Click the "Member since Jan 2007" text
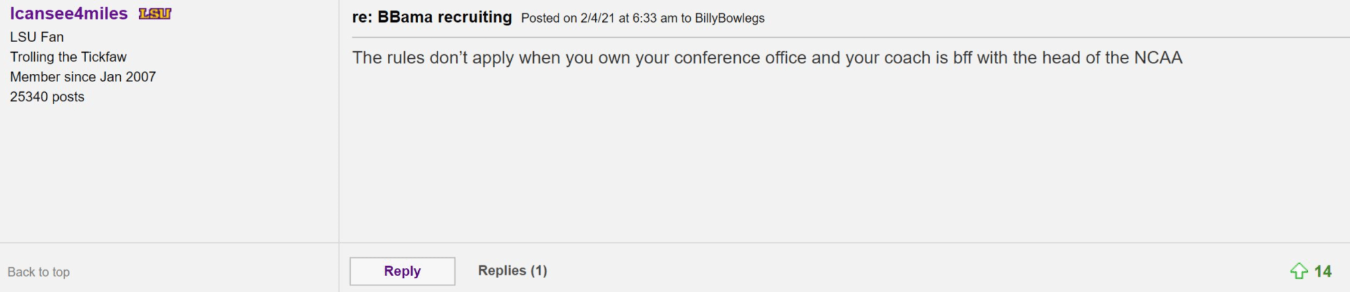 [x=83, y=77]
